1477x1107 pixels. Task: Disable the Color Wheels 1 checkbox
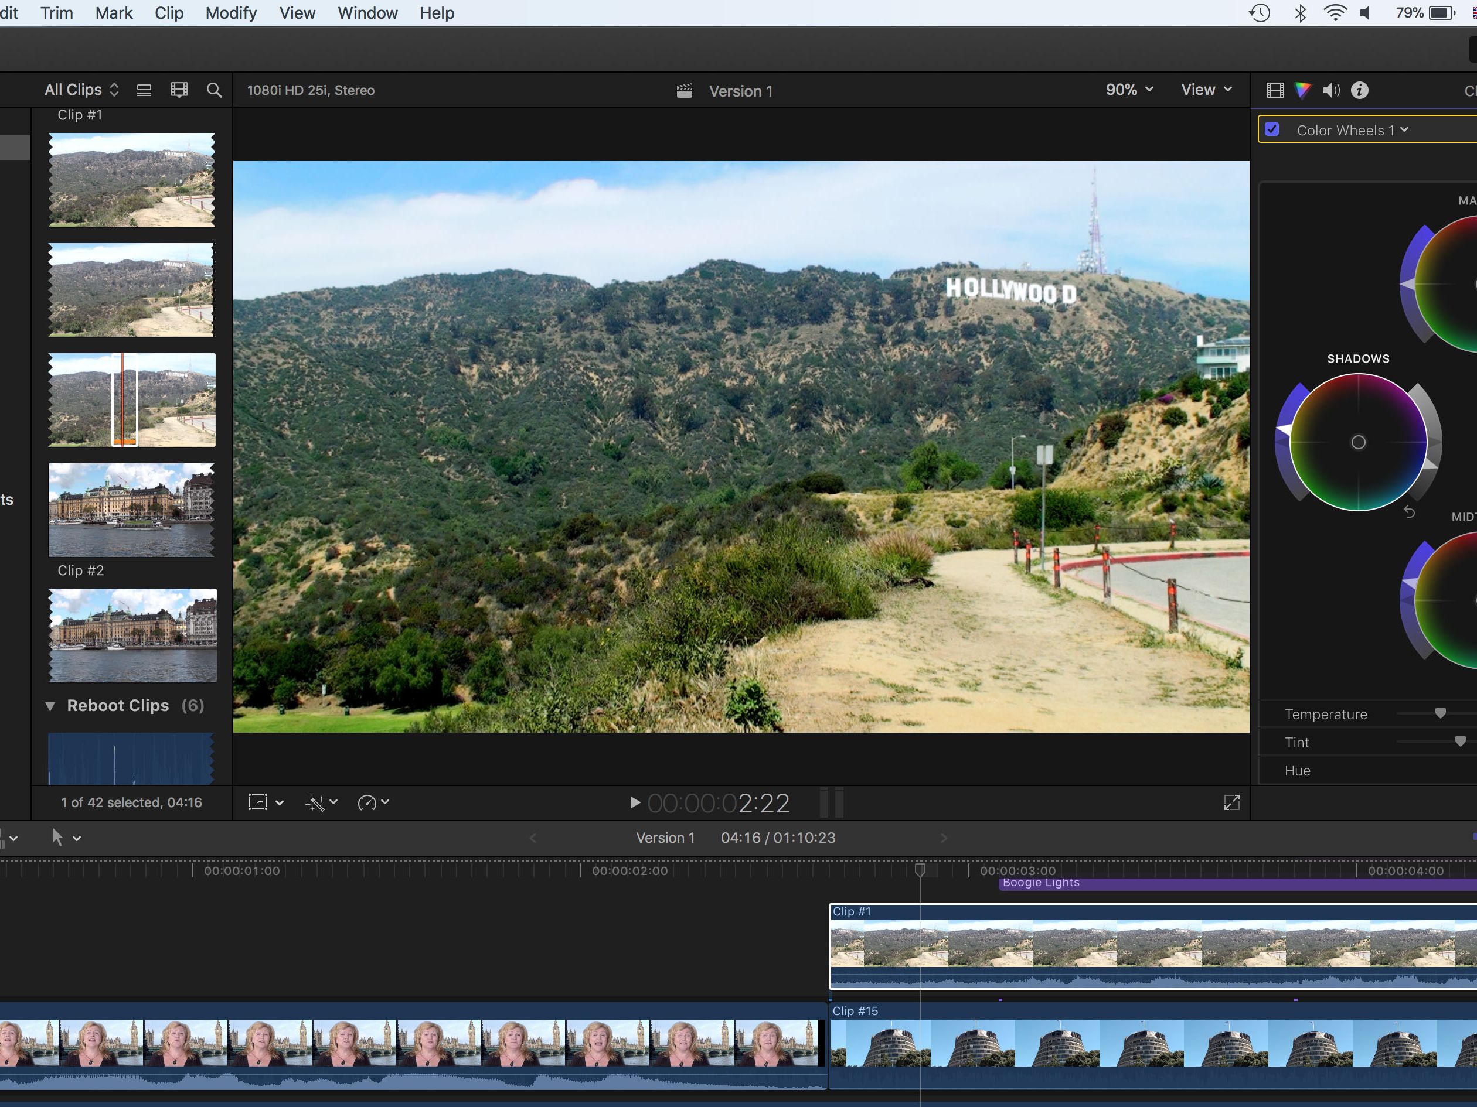pos(1272,129)
